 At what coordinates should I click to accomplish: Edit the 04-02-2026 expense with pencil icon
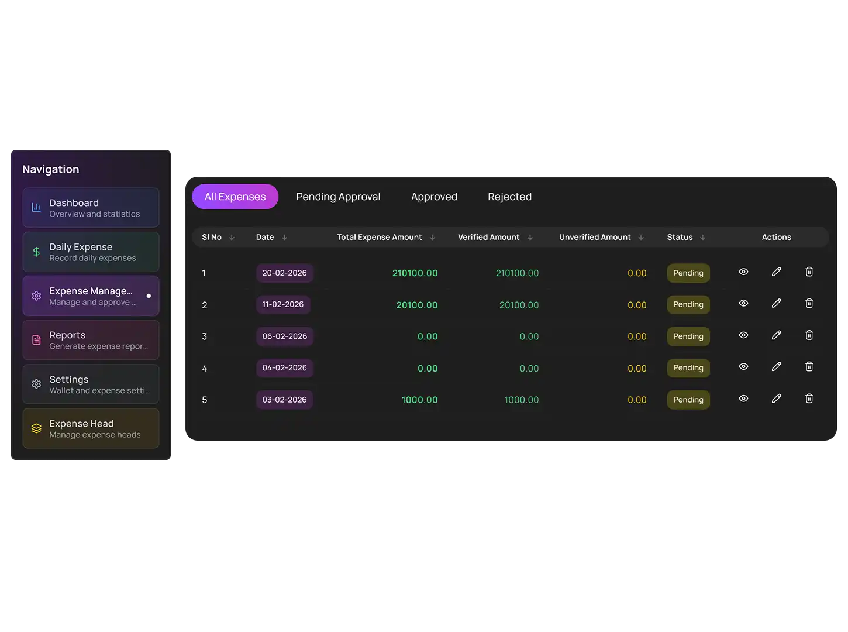pos(776,366)
